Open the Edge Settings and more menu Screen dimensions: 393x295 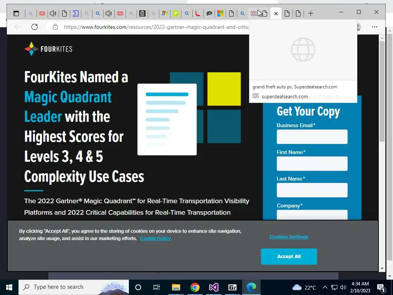coord(375,27)
